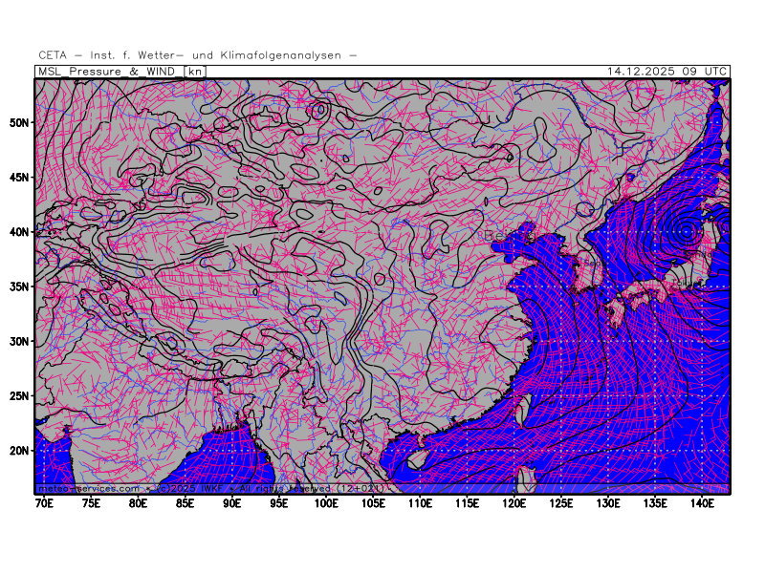The width and height of the screenshot is (765, 573).
Task: Select the 85E longitude label
Action: click(x=185, y=502)
